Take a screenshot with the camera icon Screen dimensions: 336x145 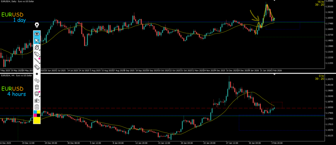(37, 100)
